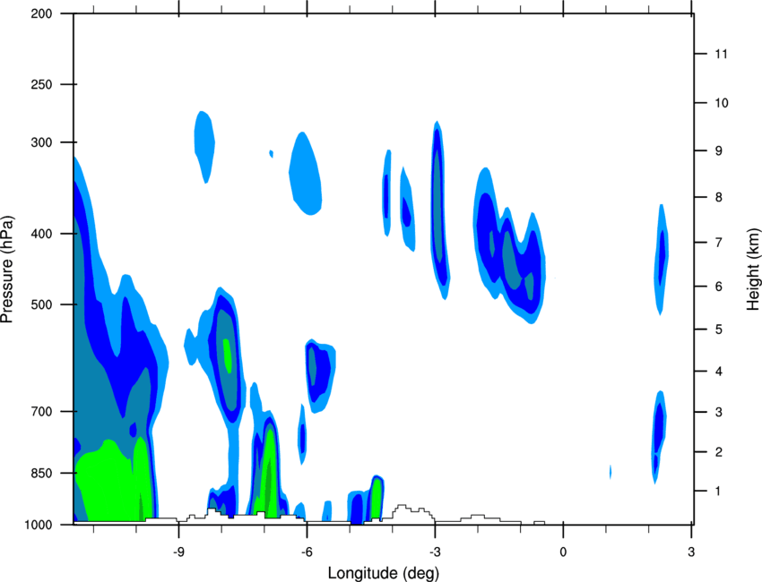This screenshot has width=762, height=582.
Task: Click the 4 km height label
Action: 718,372
